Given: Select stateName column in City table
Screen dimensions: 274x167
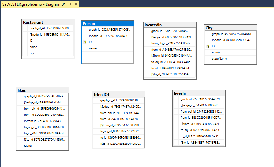Looking at the screenshot, I should (219, 59).
